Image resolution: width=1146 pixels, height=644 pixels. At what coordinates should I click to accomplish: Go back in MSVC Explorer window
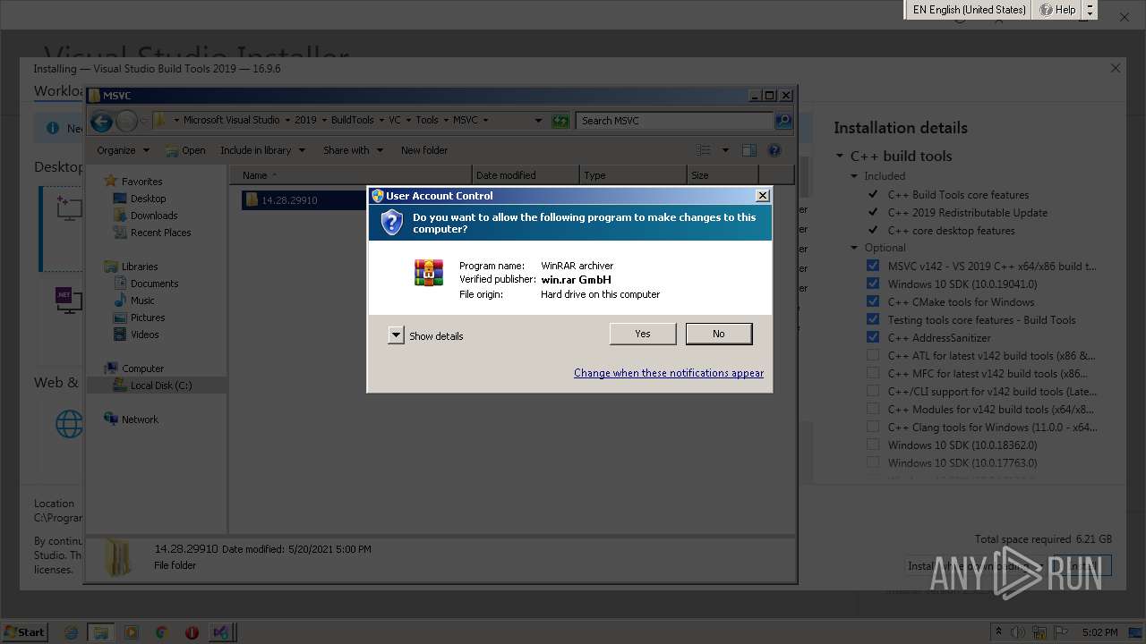101,121
